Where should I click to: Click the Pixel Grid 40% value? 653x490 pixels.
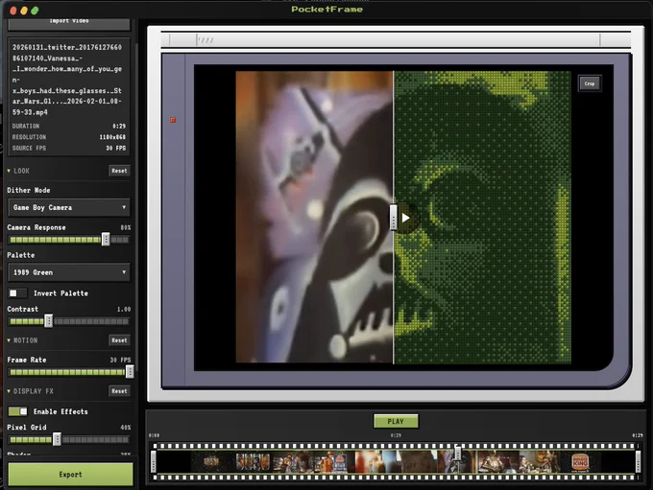tap(126, 428)
